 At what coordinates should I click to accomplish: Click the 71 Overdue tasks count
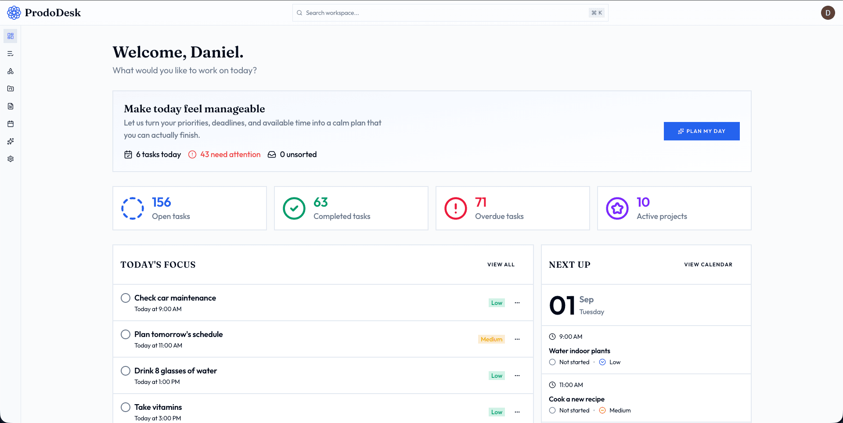481,202
